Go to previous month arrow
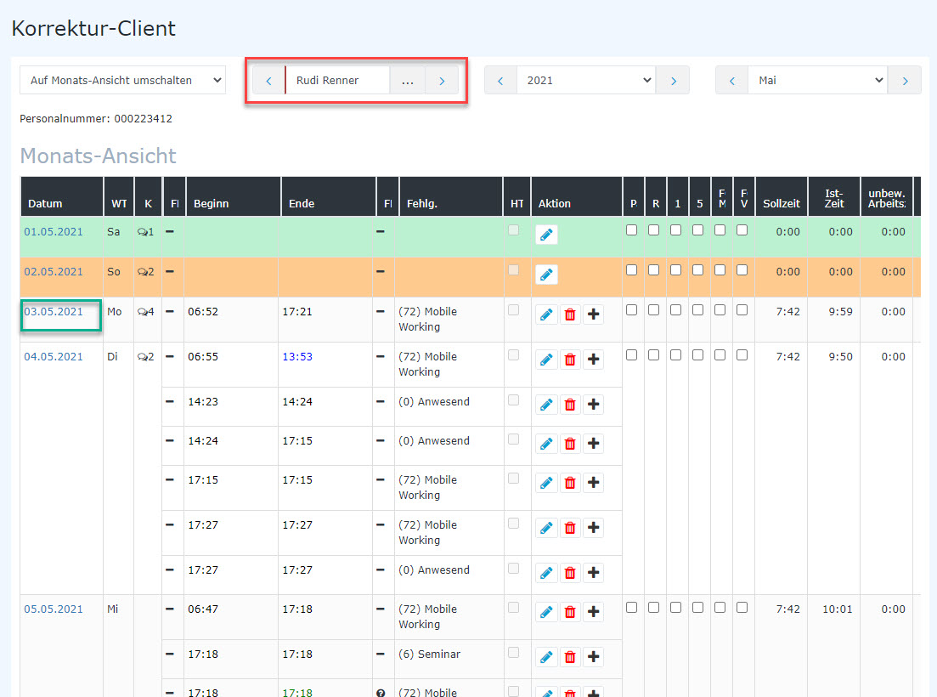937x697 pixels. pos(732,81)
